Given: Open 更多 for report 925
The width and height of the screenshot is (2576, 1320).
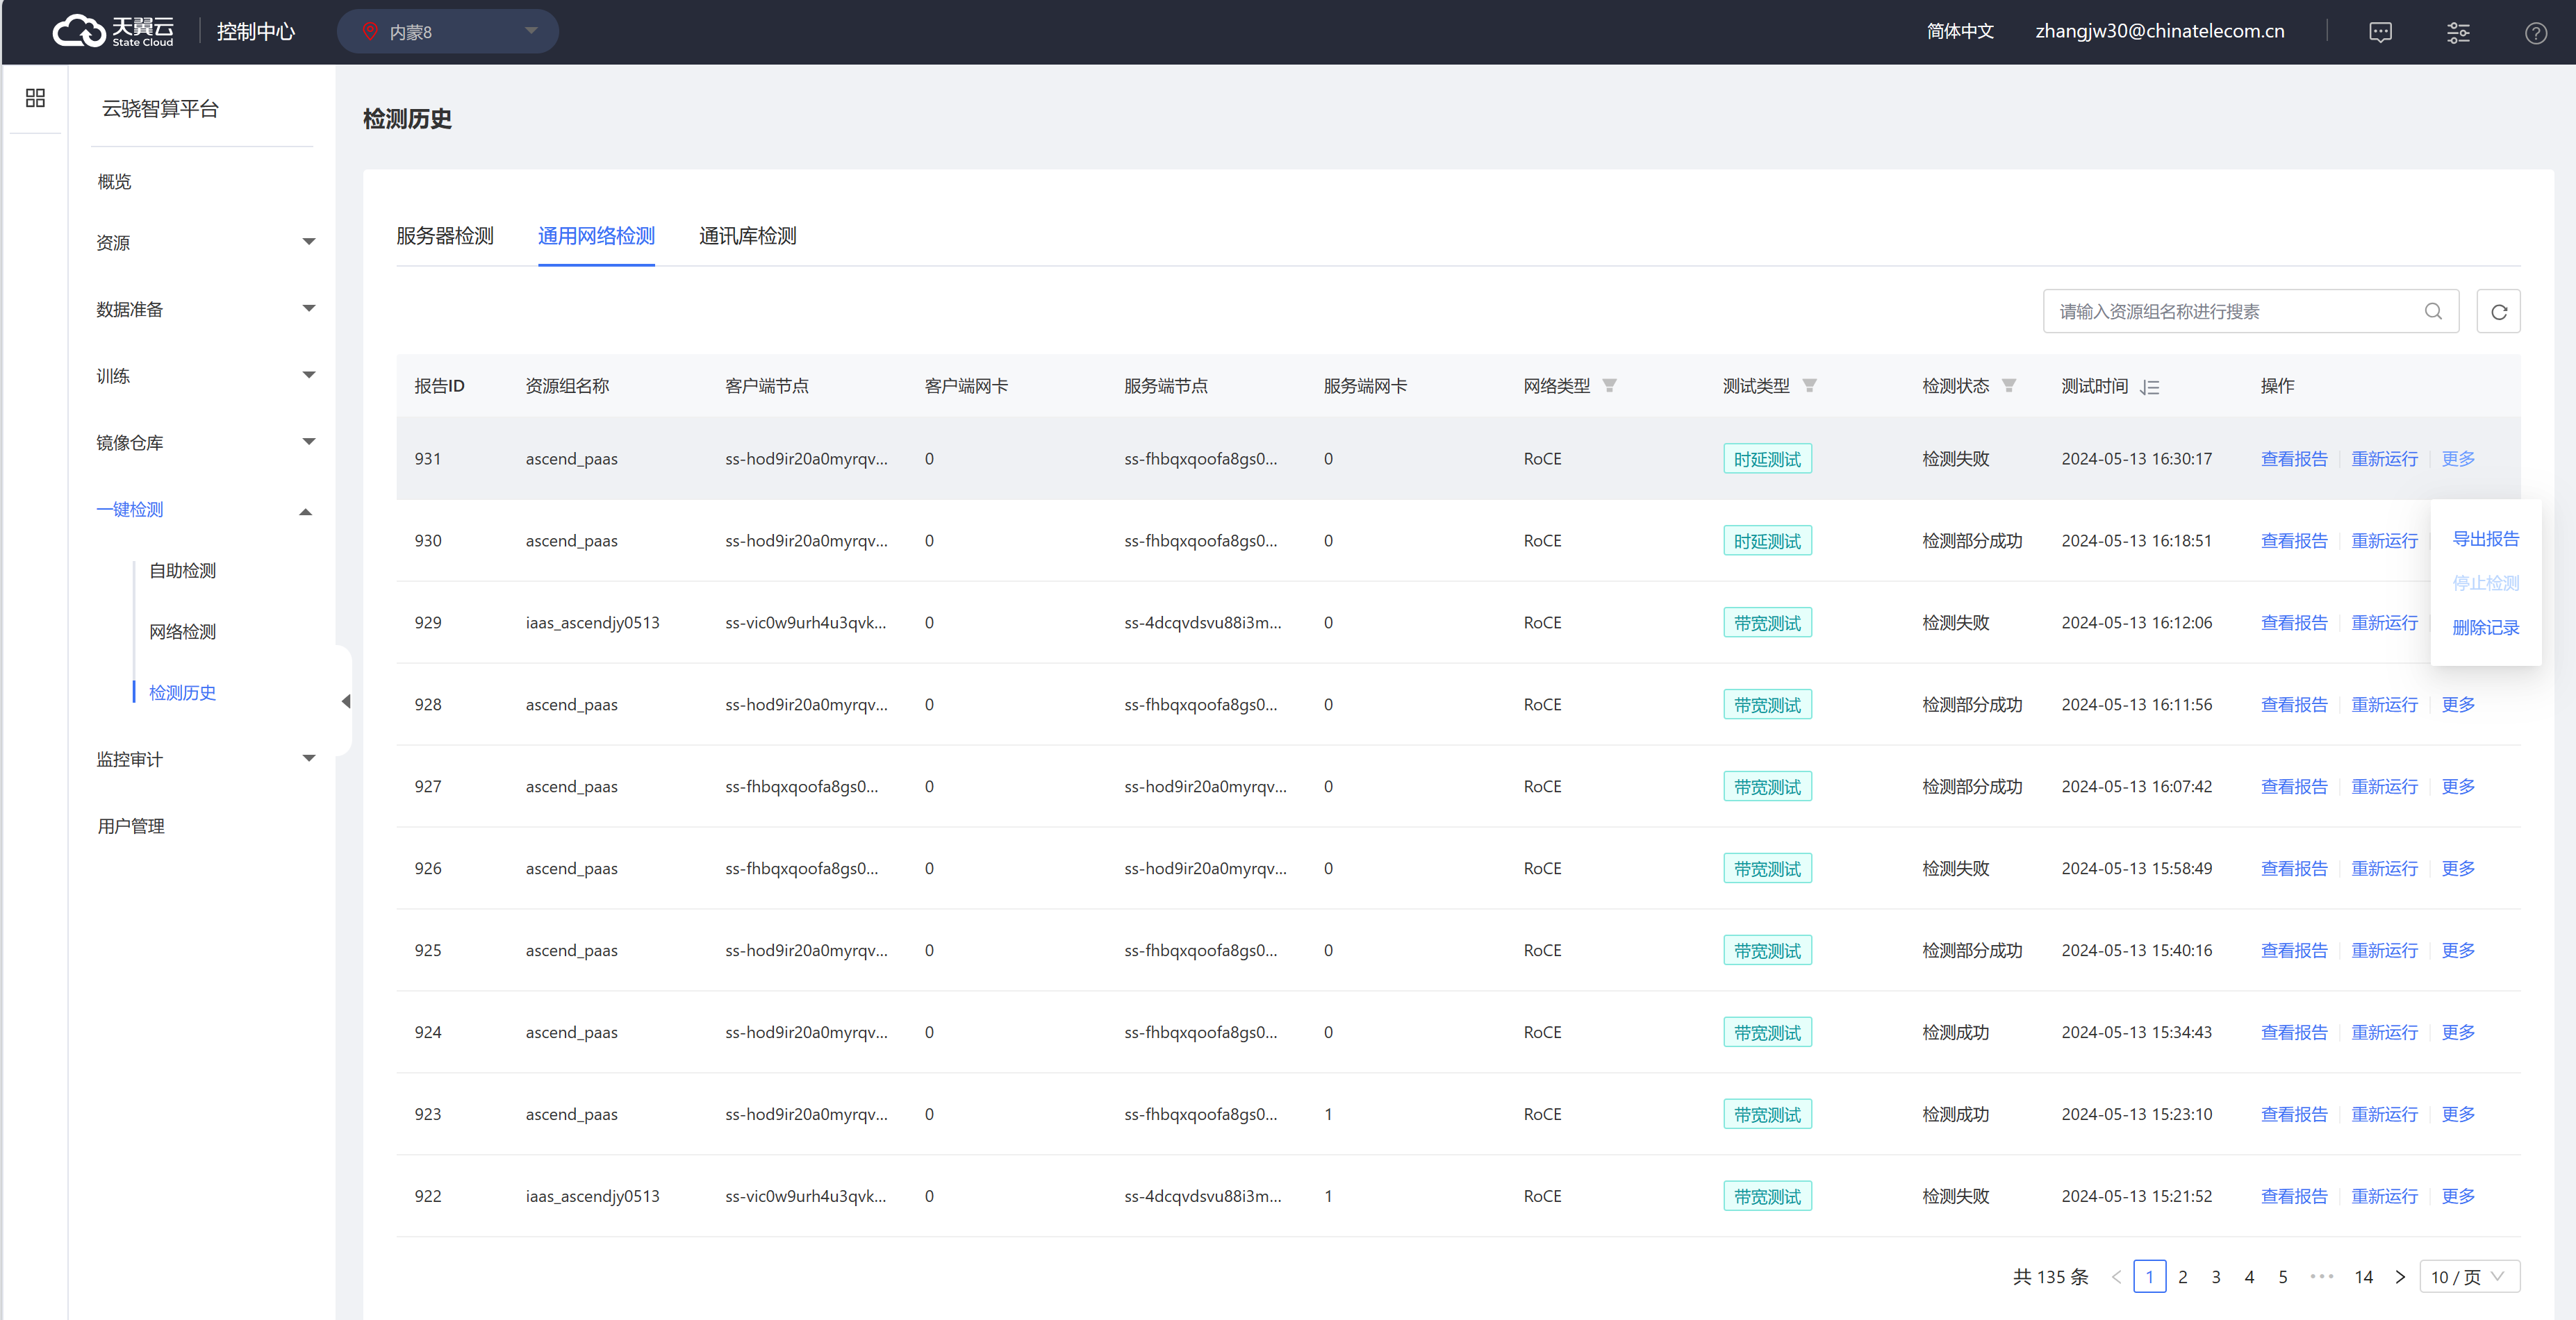Looking at the screenshot, I should (x=2458, y=951).
